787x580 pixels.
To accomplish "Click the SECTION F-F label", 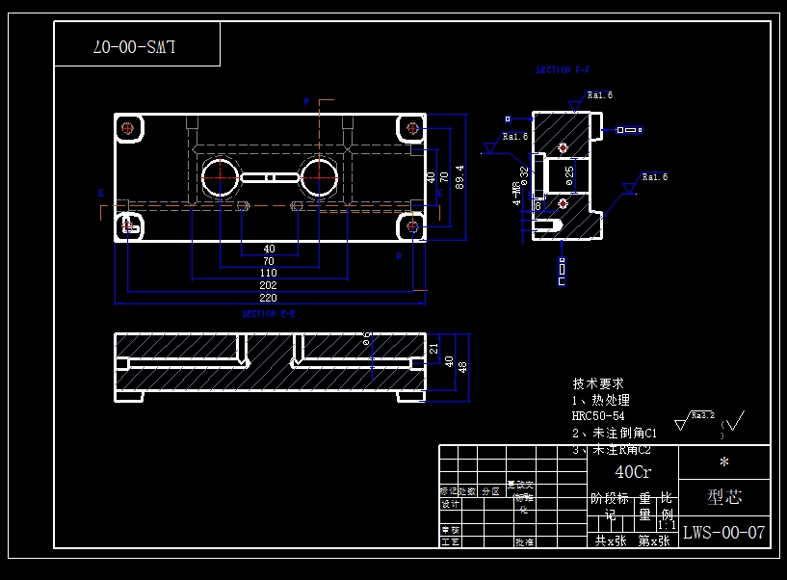I will (563, 70).
